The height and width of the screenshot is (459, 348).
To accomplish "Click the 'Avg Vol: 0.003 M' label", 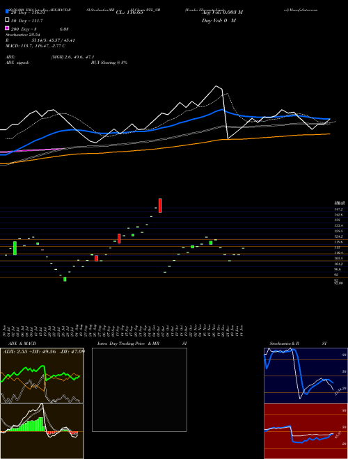I will 222,12.
